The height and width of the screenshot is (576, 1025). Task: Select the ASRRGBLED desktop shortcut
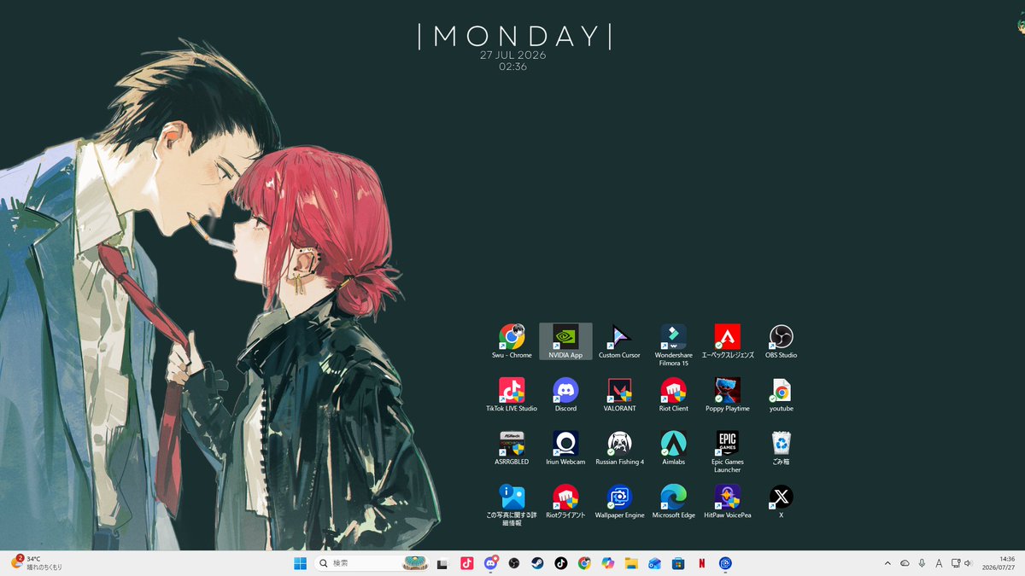[x=512, y=448]
